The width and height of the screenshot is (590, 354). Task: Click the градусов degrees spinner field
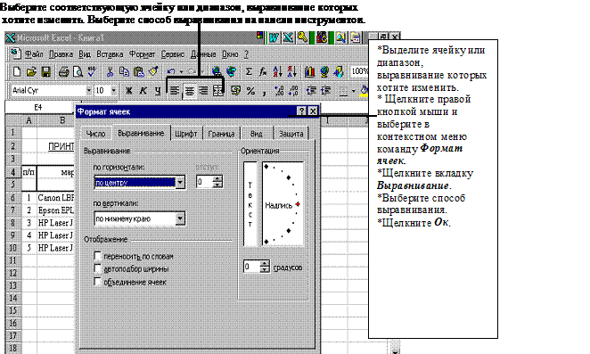tap(251, 267)
